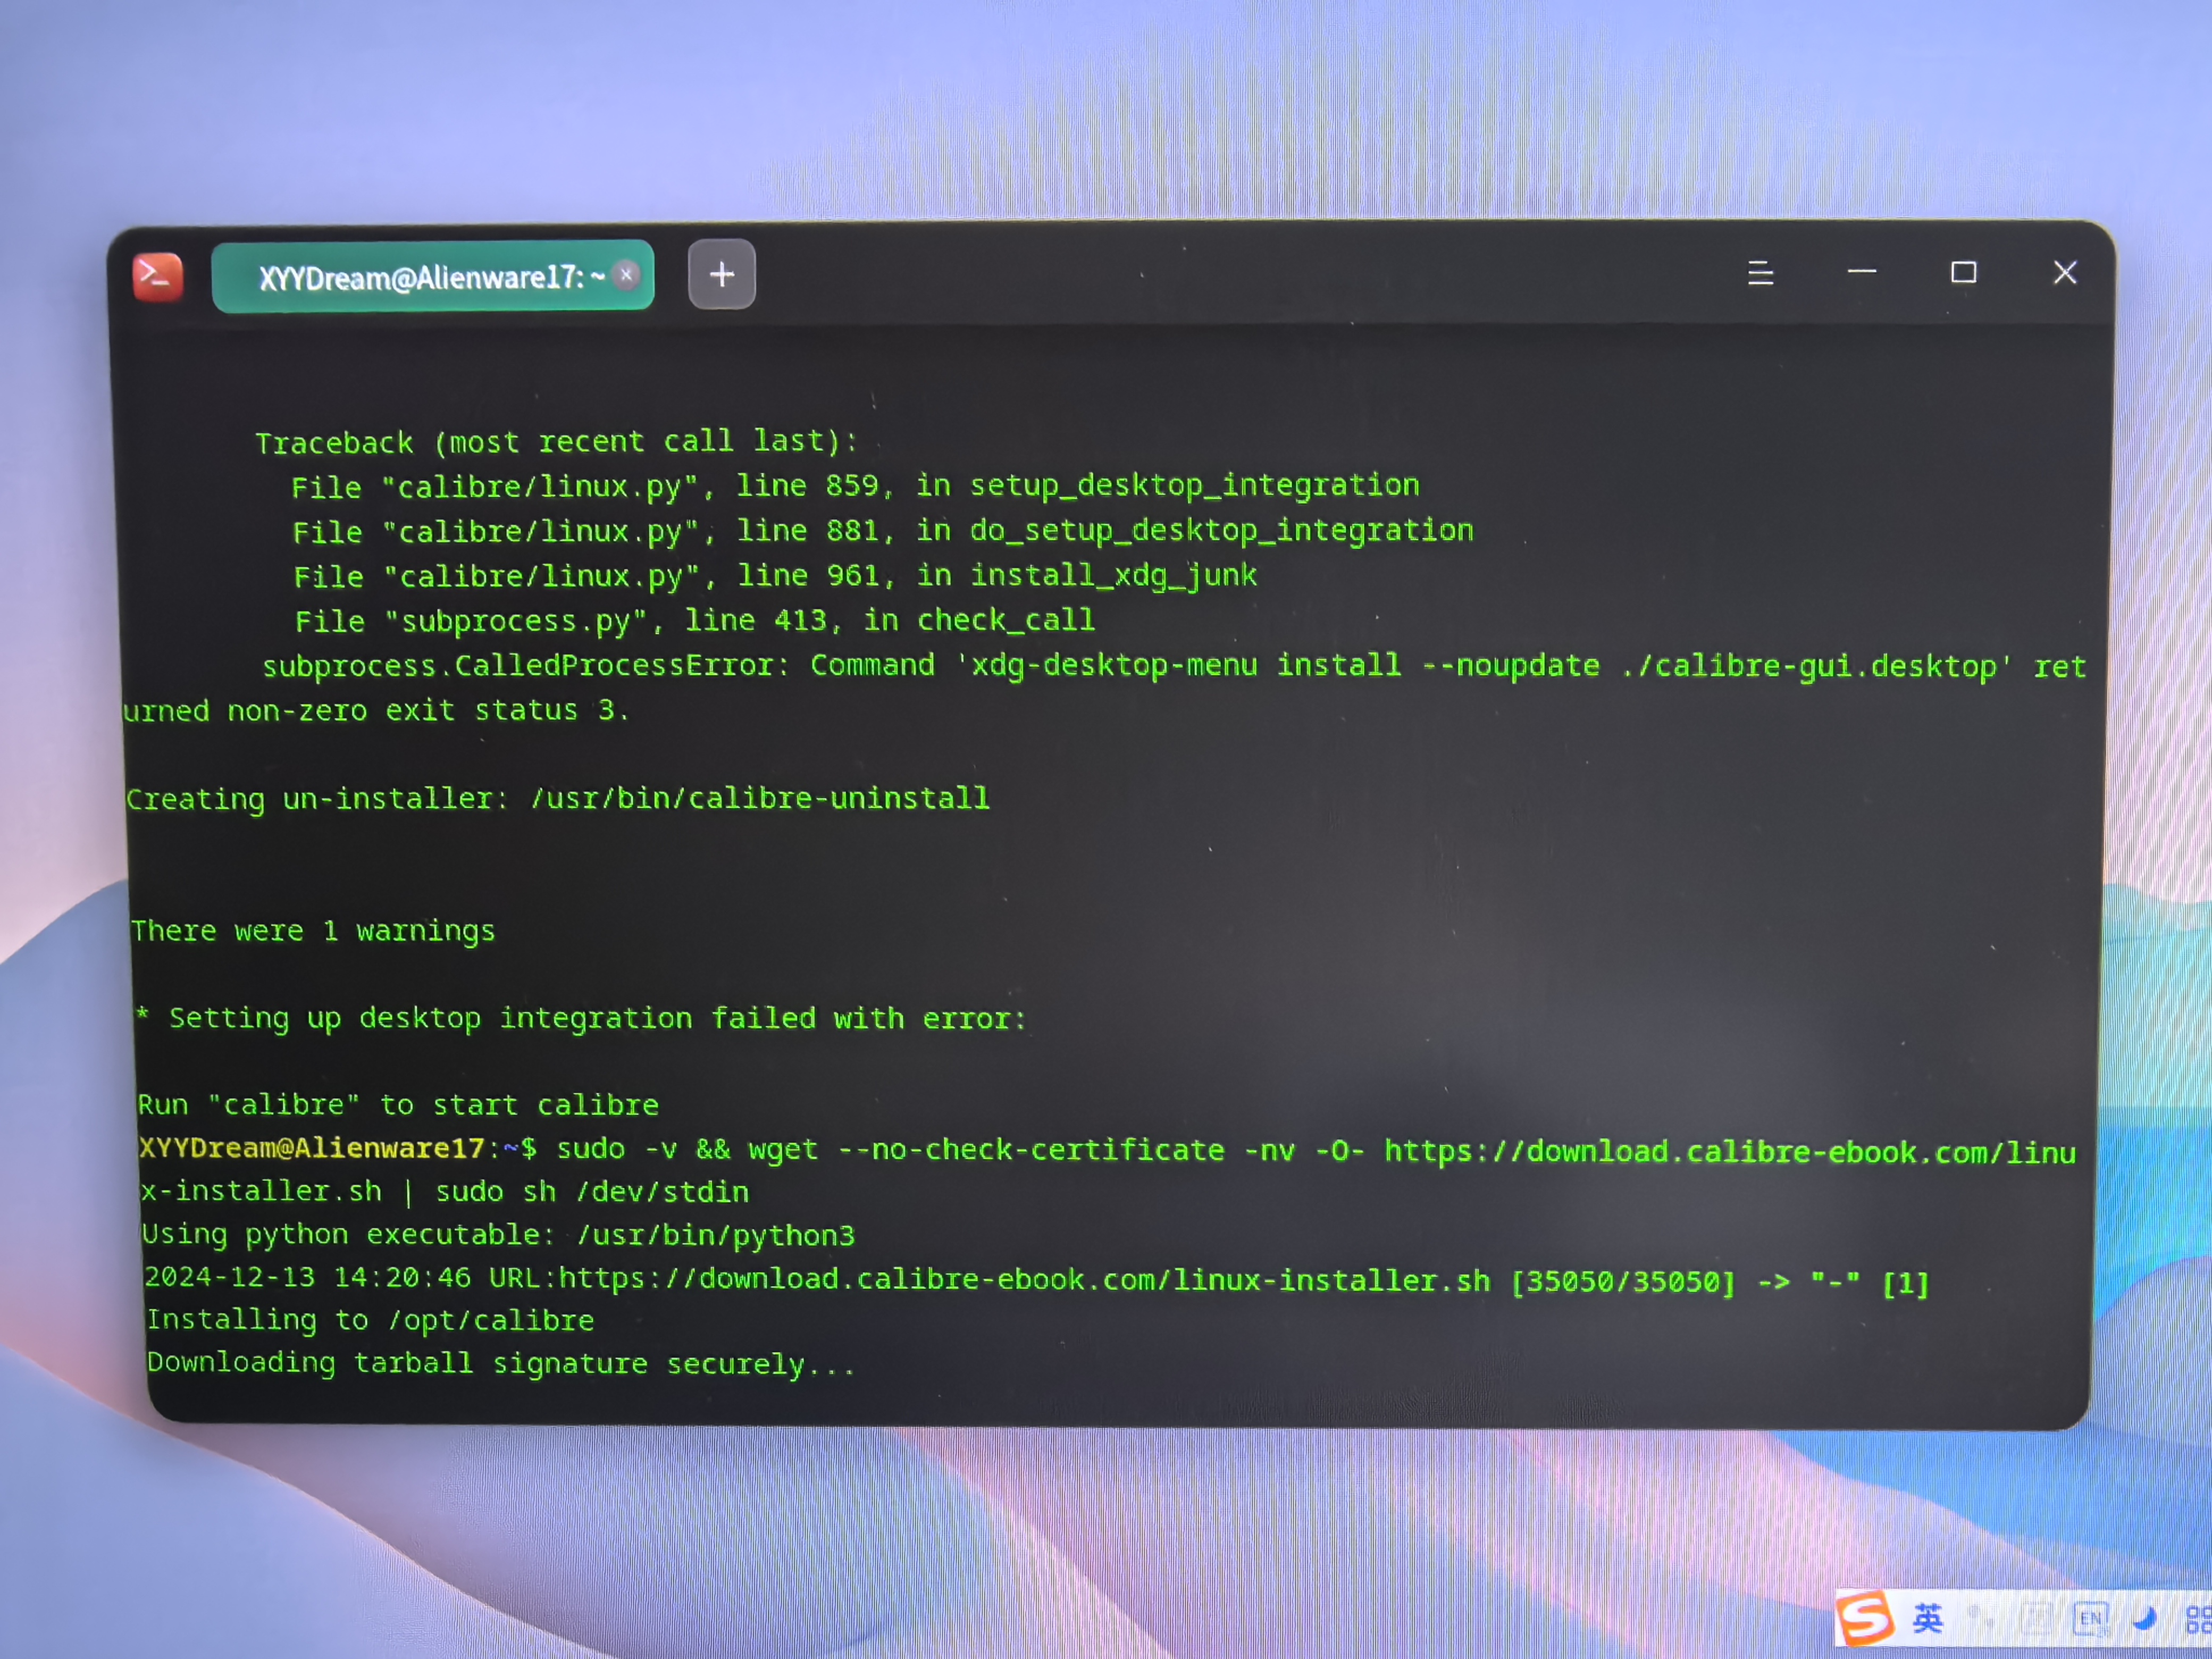Click the Sogou input method logo
This screenshot has width=2212, height=1659.
[1866, 1617]
